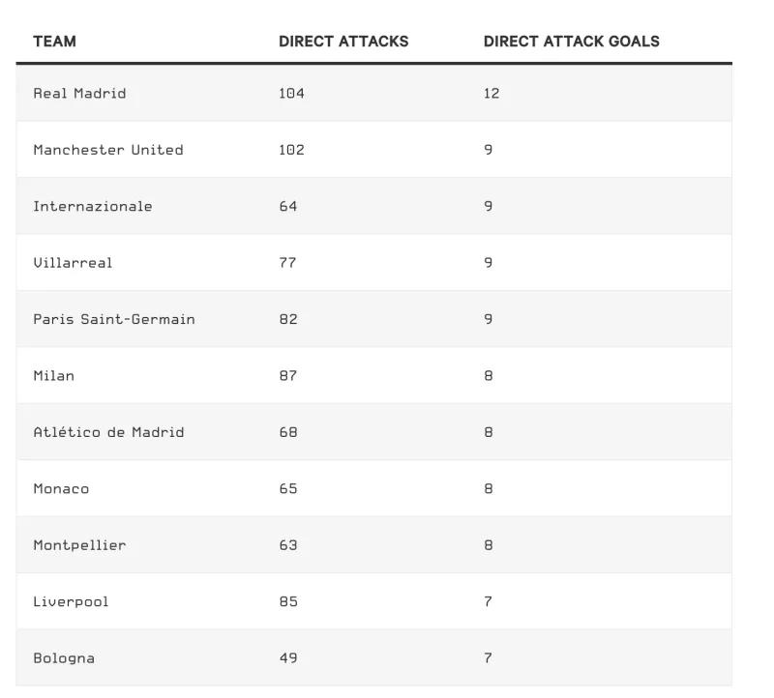Select Milan in the team list

[53, 376]
